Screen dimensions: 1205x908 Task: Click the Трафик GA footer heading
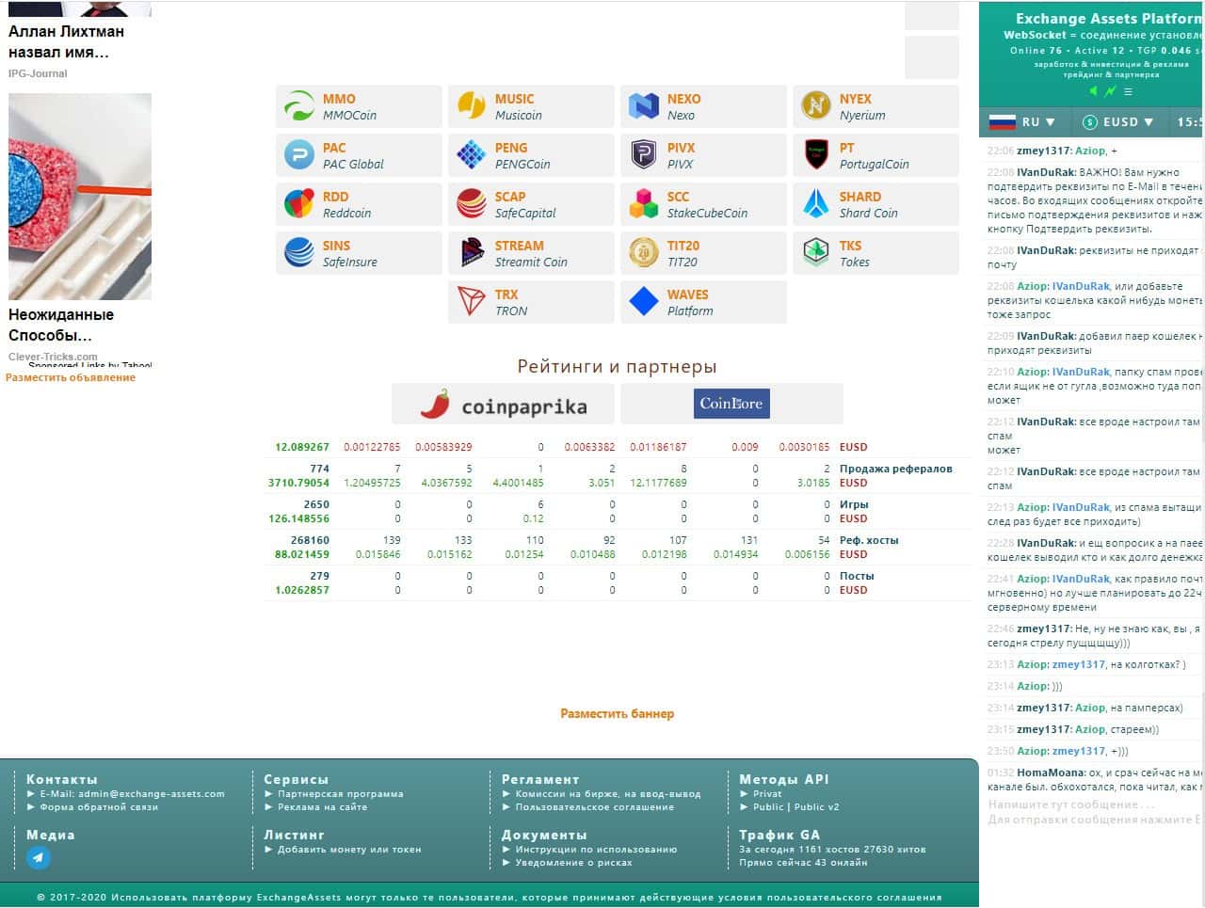tap(779, 835)
